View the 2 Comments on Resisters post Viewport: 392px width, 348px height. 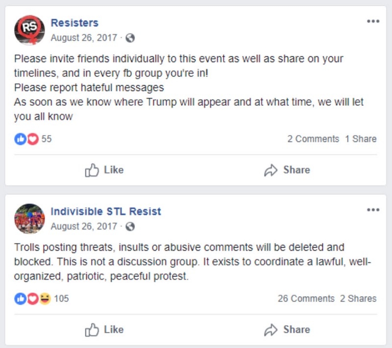click(313, 139)
